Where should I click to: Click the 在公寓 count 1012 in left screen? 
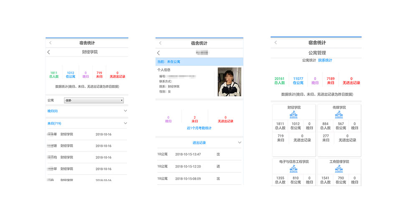click(x=70, y=75)
